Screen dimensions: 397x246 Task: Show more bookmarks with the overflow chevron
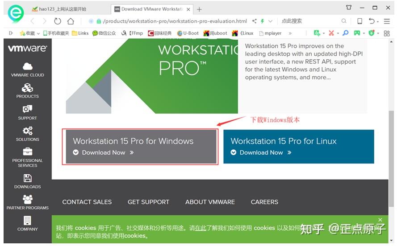coord(290,33)
